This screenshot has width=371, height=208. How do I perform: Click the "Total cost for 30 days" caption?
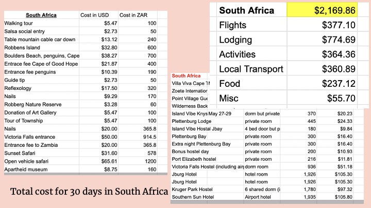(89, 192)
